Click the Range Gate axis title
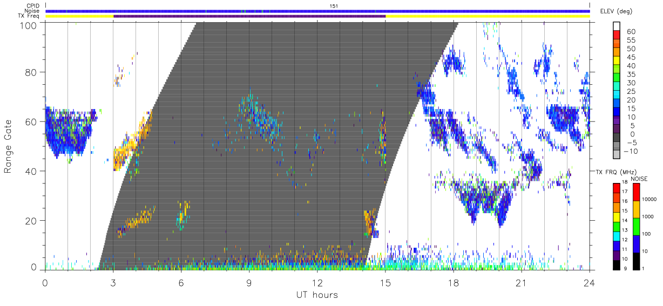 point(9,146)
